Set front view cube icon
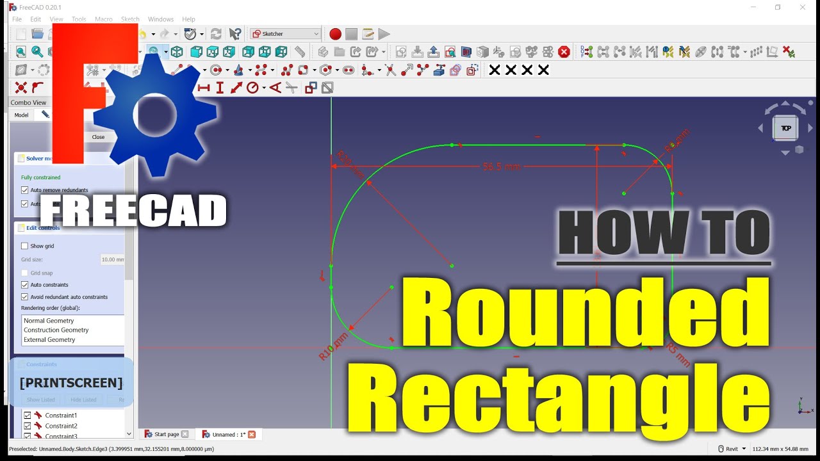The height and width of the screenshot is (461, 820). (x=196, y=52)
